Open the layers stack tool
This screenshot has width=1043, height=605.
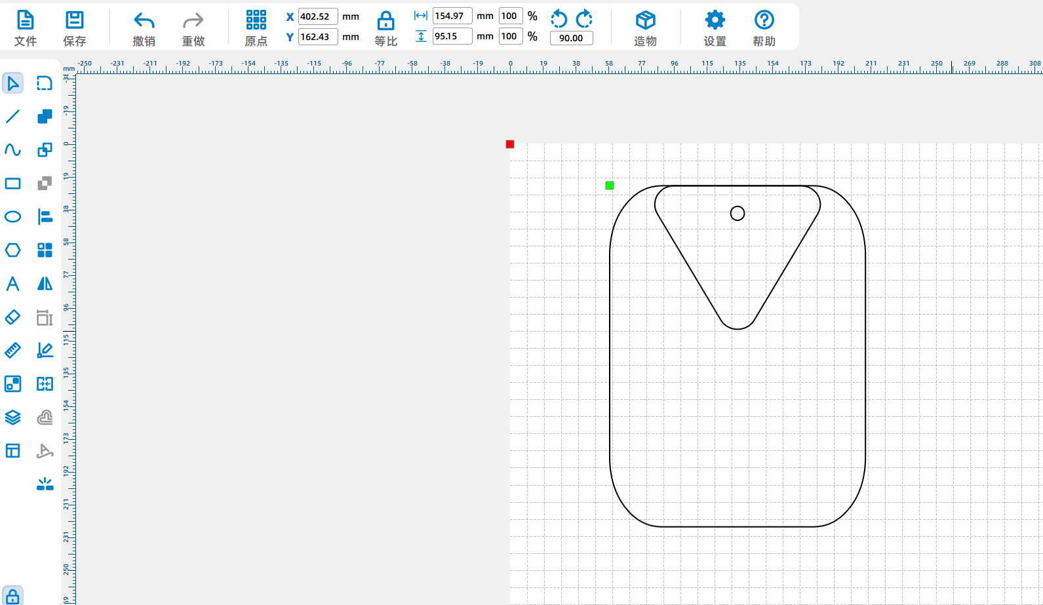click(x=13, y=418)
